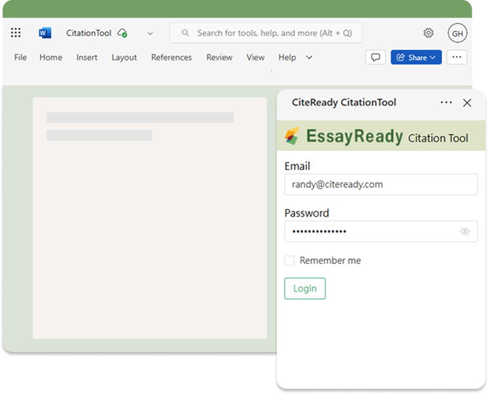This screenshot has width=488, height=394.
Task: Close the CiteReady CitationTool panel
Action: (467, 103)
